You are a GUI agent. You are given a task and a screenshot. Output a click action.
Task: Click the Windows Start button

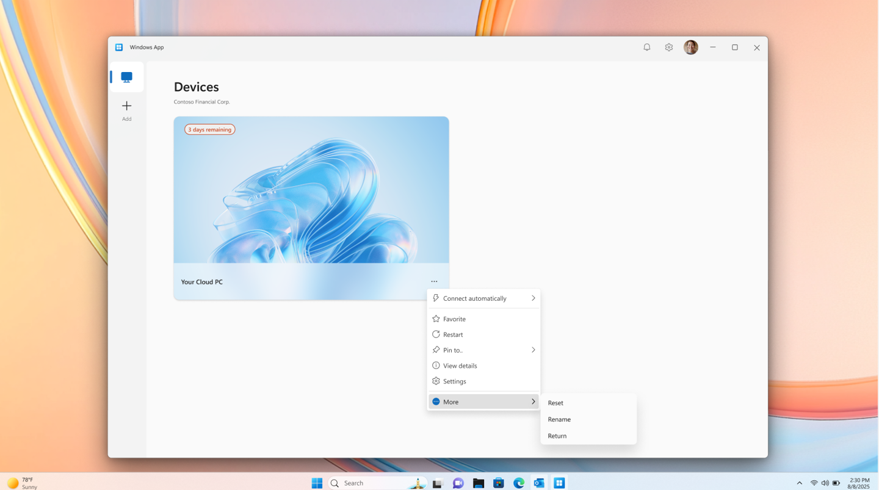coord(317,483)
